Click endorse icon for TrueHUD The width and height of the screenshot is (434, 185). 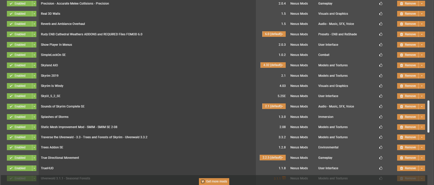tap(381, 168)
